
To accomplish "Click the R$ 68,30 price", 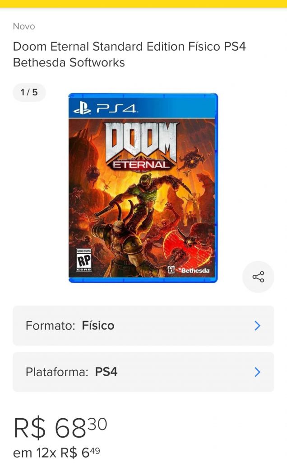I will (60, 428).
